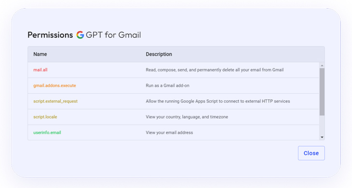Click the scrollbar track below the thumb

click(322, 125)
